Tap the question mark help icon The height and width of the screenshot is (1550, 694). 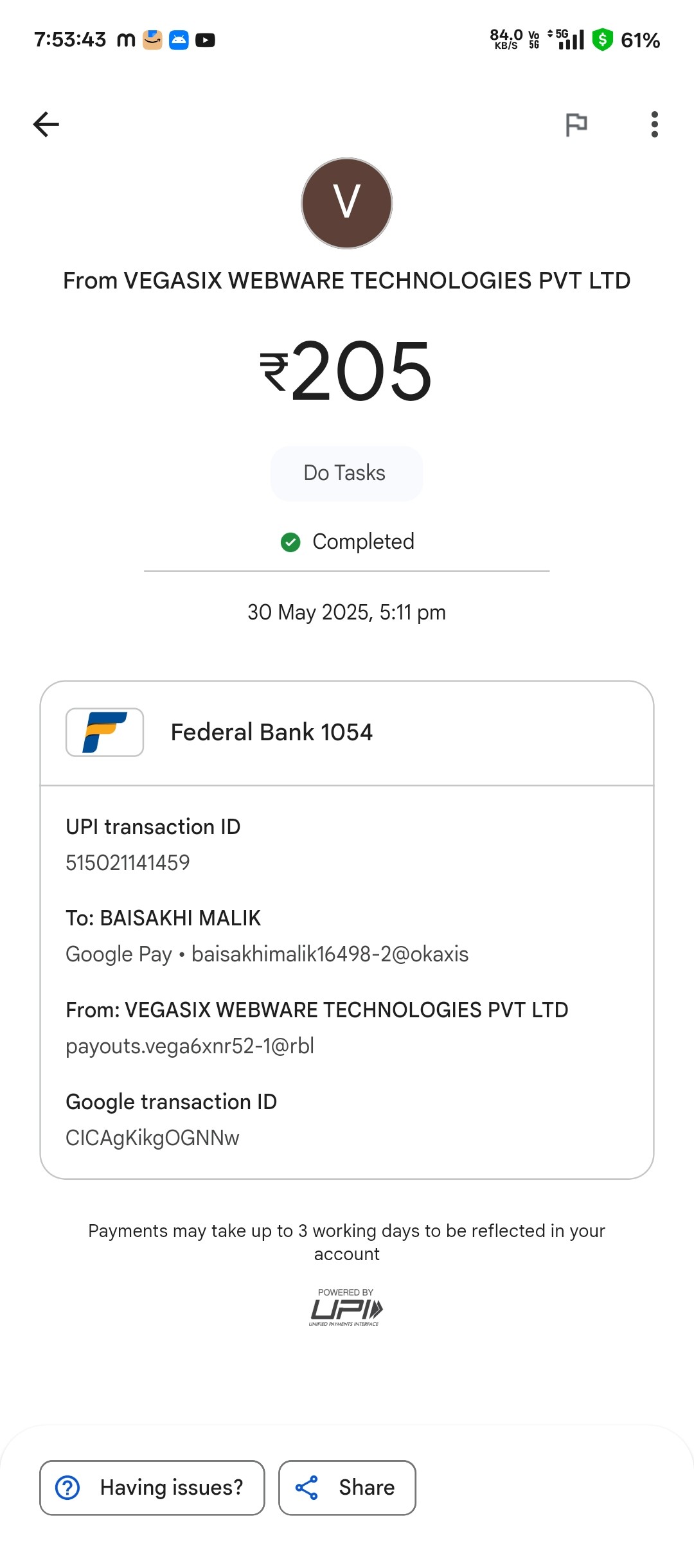67,1488
